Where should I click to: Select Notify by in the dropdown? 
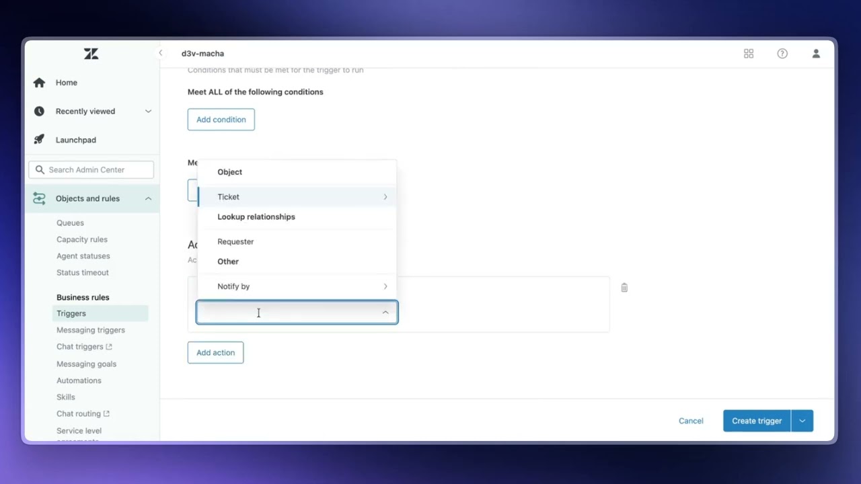pyautogui.click(x=297, y=286)
